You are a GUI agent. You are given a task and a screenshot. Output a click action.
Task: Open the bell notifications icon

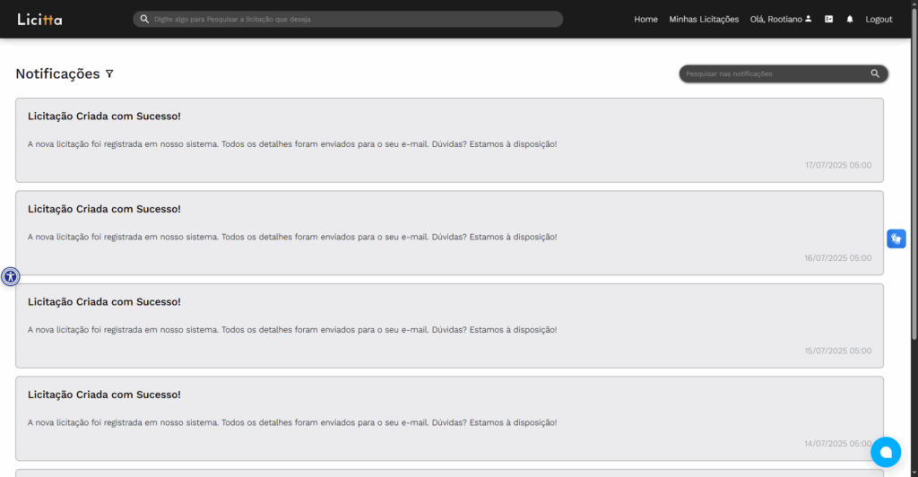850,20
